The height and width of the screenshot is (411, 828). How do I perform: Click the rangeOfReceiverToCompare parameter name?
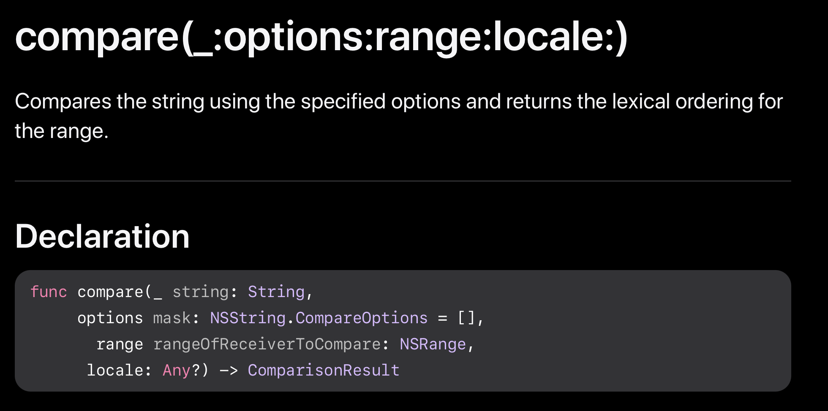click(x=267, y=344)
